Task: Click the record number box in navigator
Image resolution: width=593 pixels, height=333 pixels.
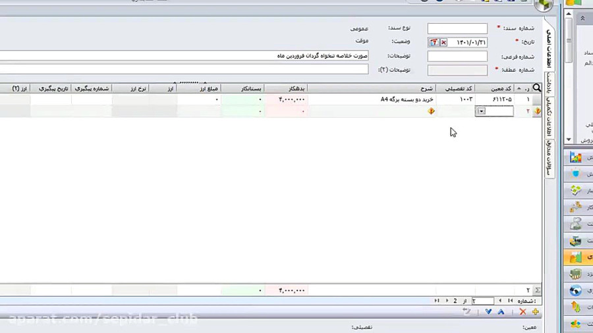Action: tap(482, 301)
